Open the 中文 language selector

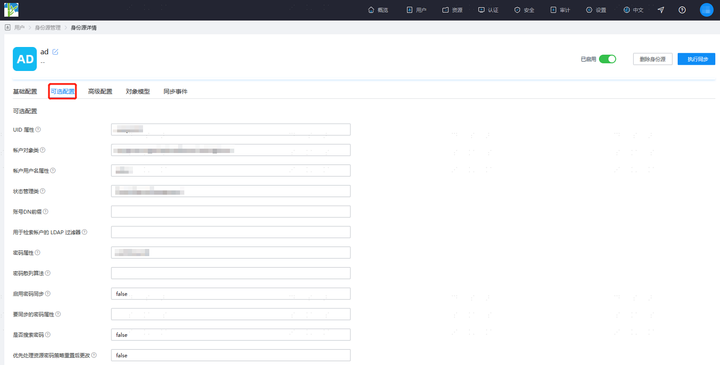click(x=634, y=10)
